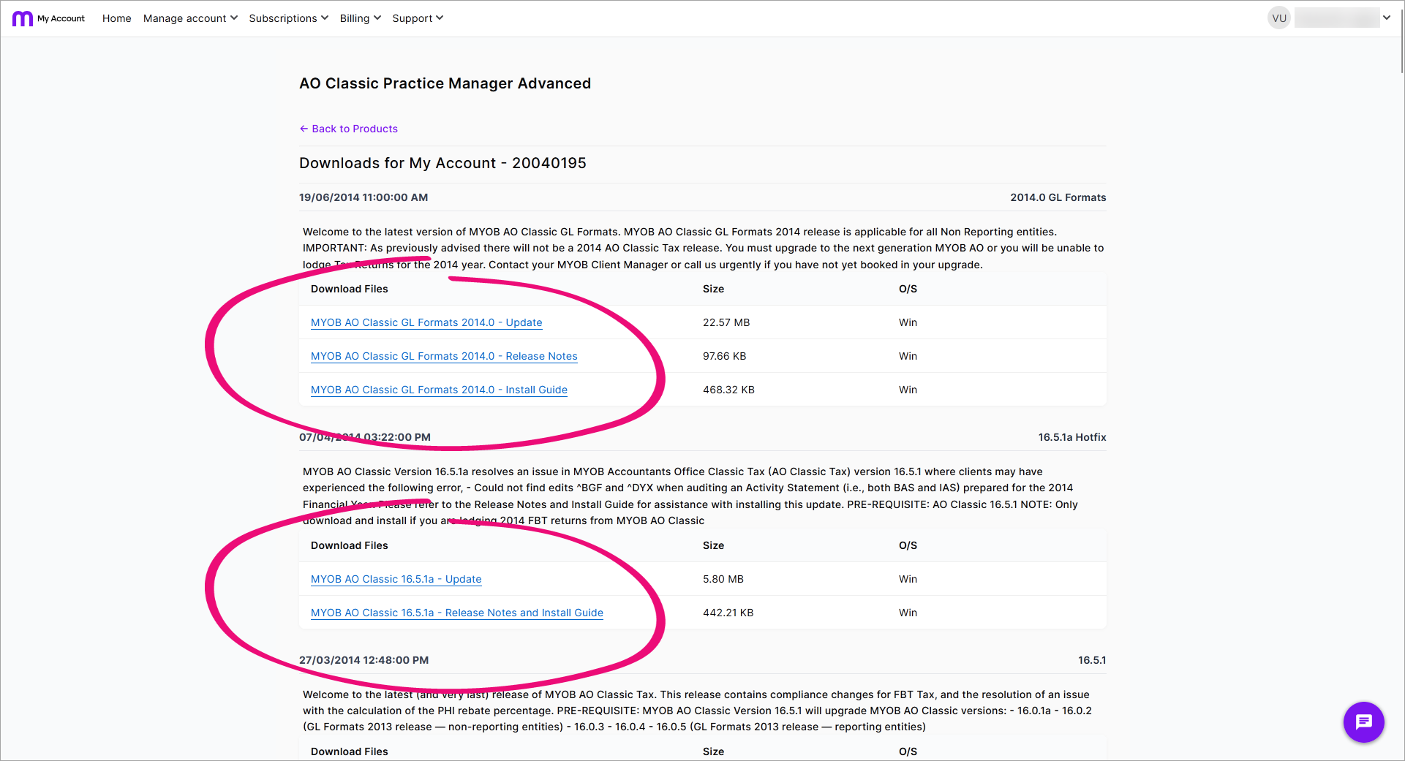Click the '16.5.1a Hotfix' release label

(x=1071, y=437)
